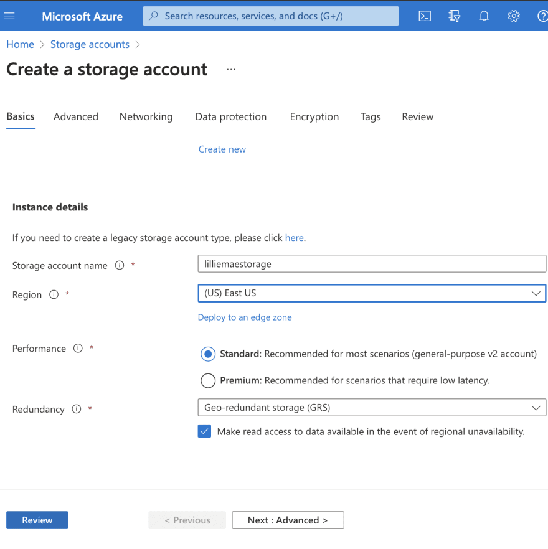The height and width of the screenshot is (549, 548).
Task: Switch to the Basics tab
Action: tap(21, 116)
